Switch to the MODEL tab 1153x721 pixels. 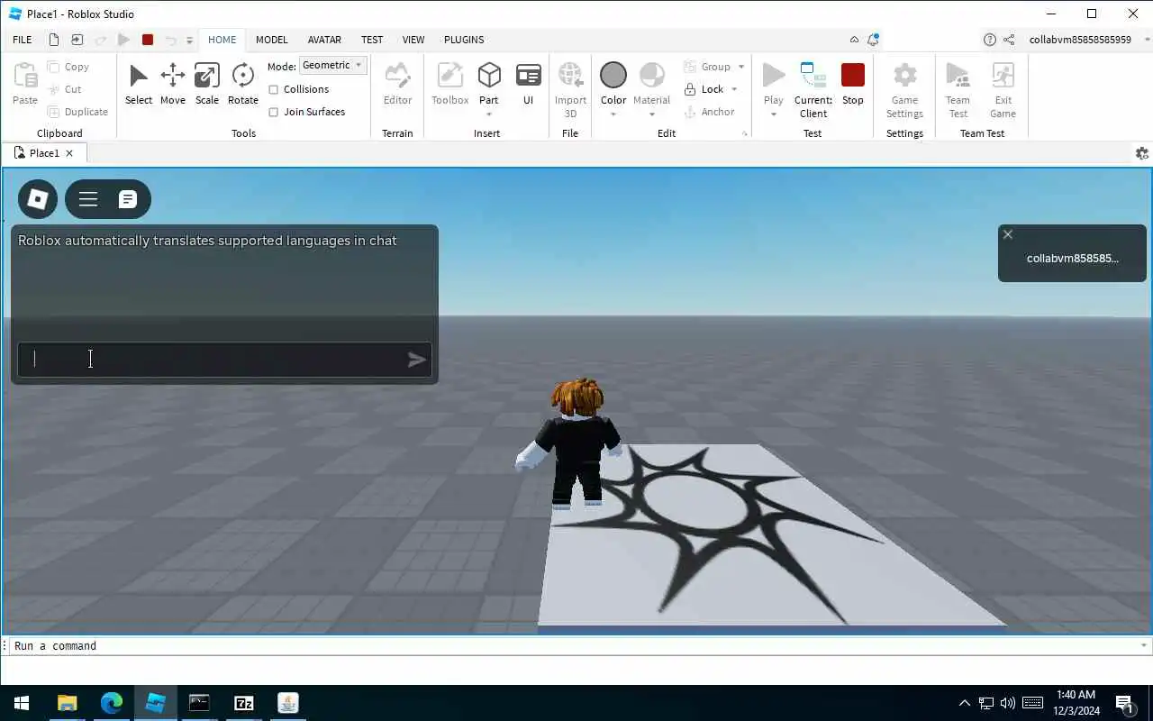[x=271, y=40]
